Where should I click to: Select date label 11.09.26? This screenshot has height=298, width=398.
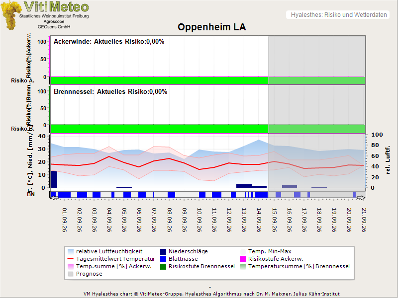(214, 220)
